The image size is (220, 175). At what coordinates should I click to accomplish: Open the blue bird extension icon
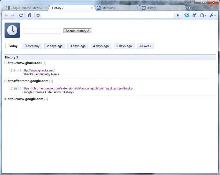187,15
